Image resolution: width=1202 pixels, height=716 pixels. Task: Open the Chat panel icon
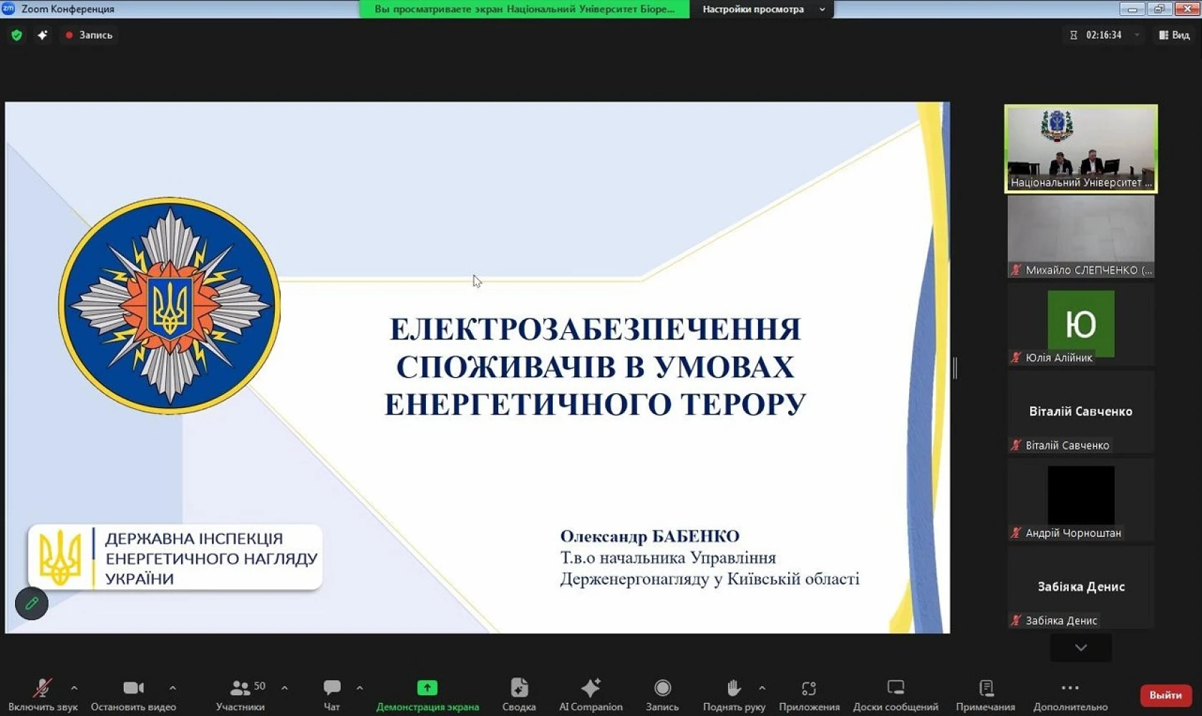click(x=331, y=688)
